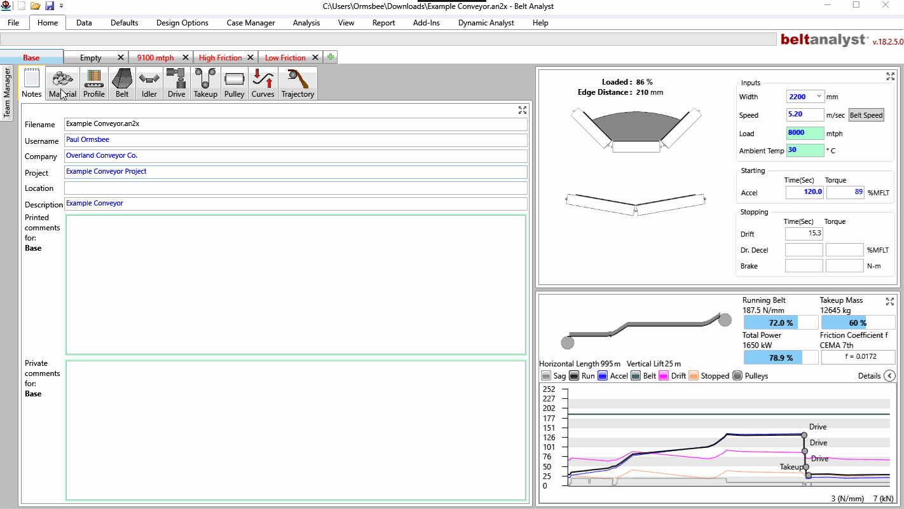904x509 pixels.
Task: Click the empty Location field
Action: click(296, 188)
